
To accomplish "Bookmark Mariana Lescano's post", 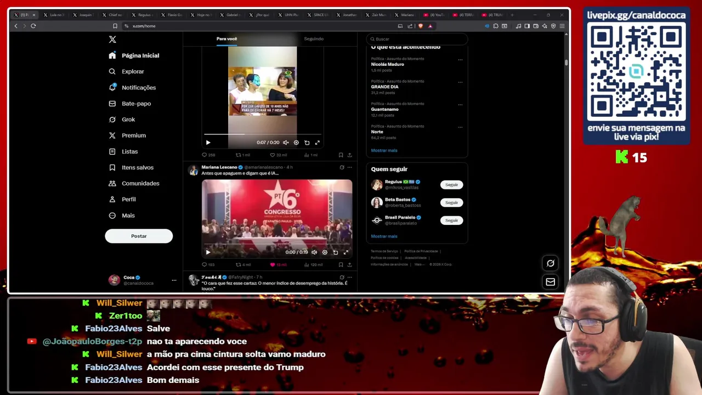I will (341, 265).
